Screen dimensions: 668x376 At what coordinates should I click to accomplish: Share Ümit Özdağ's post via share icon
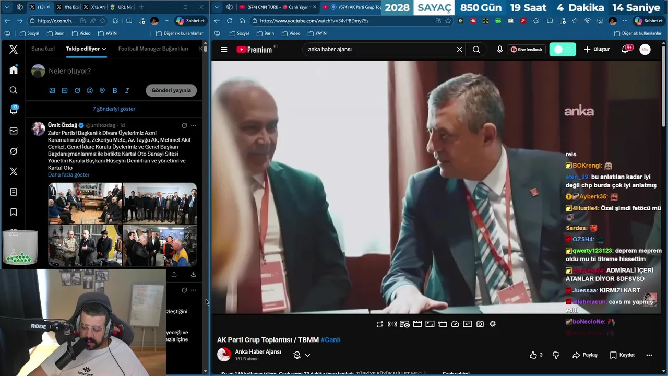174,274
